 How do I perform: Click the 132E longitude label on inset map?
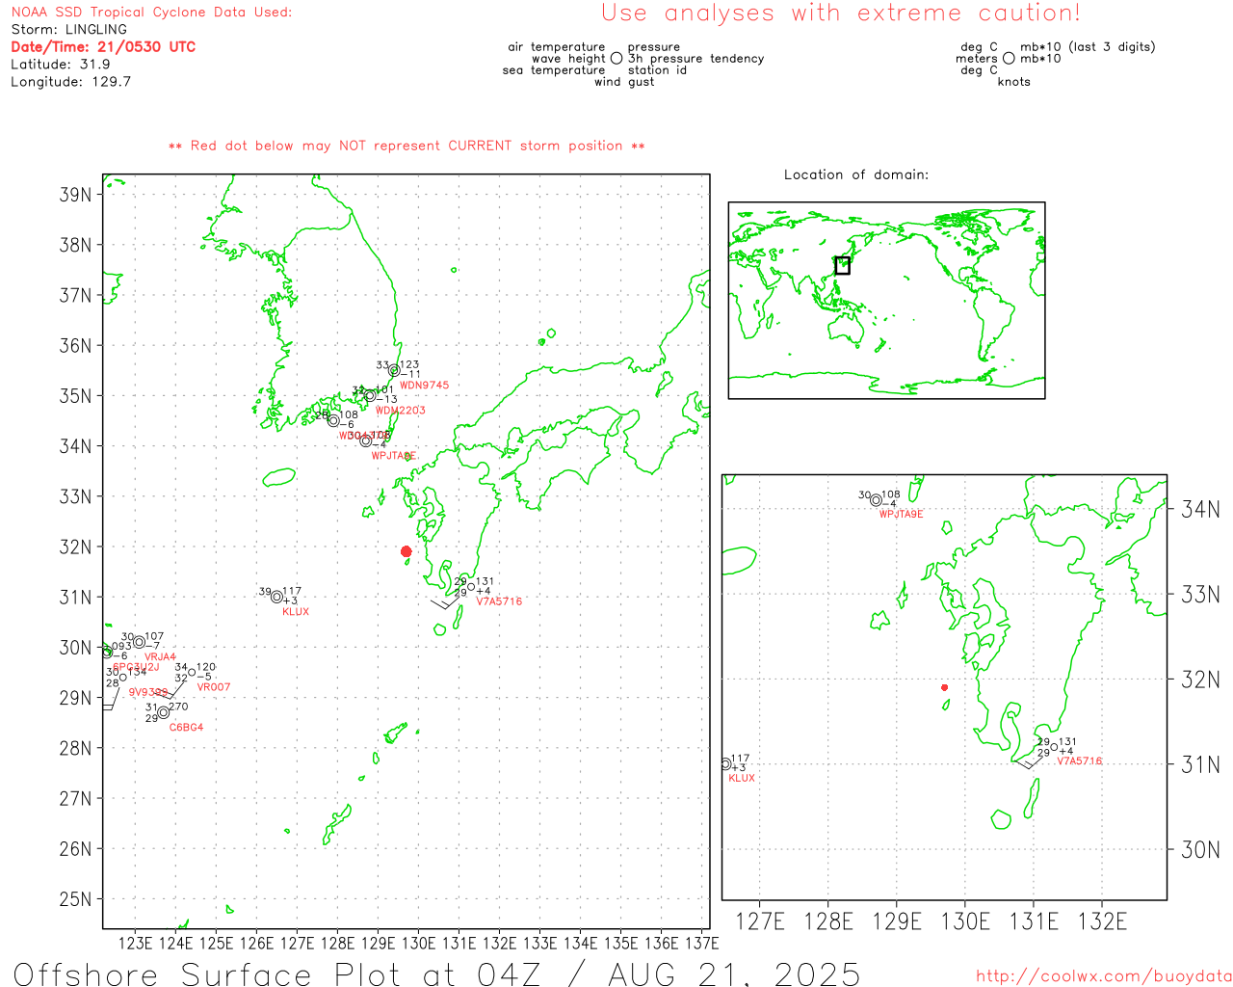[1102, 921]
